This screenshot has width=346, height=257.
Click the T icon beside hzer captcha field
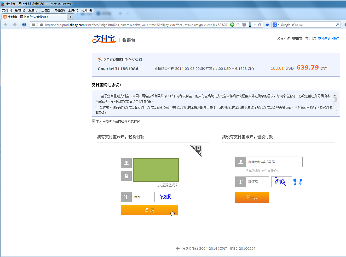[x=126, y=197]
